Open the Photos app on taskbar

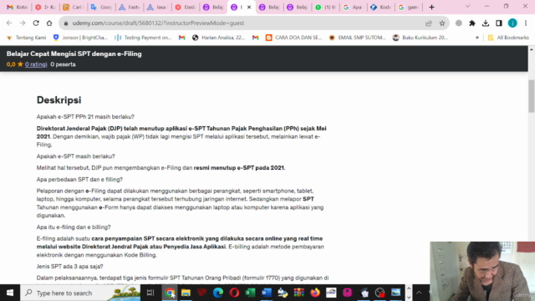pos(395,293)
